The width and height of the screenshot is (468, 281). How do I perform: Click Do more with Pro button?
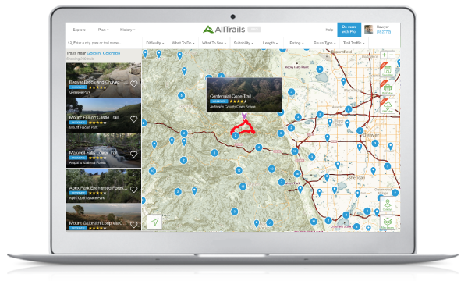point(349,29)
